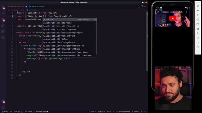The image size is (202, 113).
Task: Open the Accounts icon in activity bar
Action: click(3, 101)
